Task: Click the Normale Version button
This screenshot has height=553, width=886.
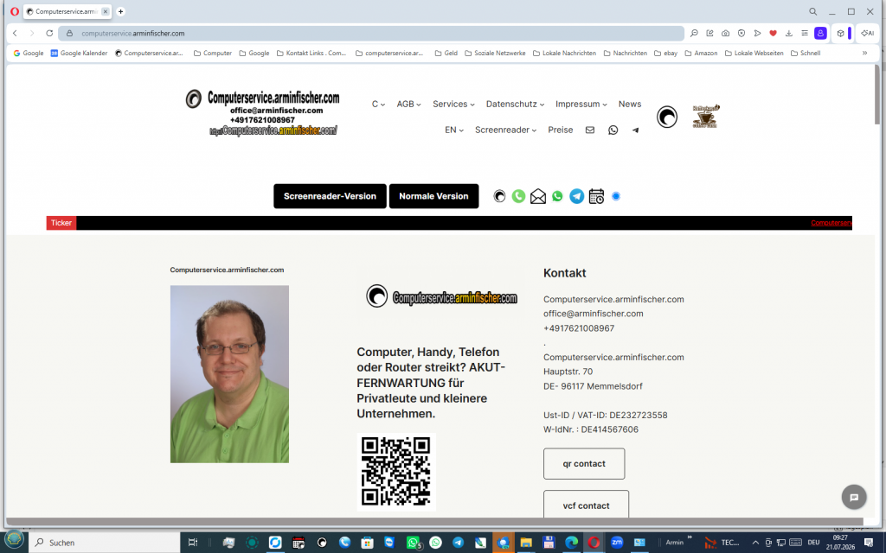Action: pos(434,196)
